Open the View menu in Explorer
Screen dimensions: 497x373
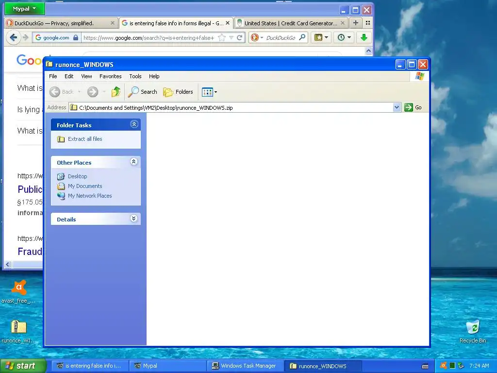[86, 76]
